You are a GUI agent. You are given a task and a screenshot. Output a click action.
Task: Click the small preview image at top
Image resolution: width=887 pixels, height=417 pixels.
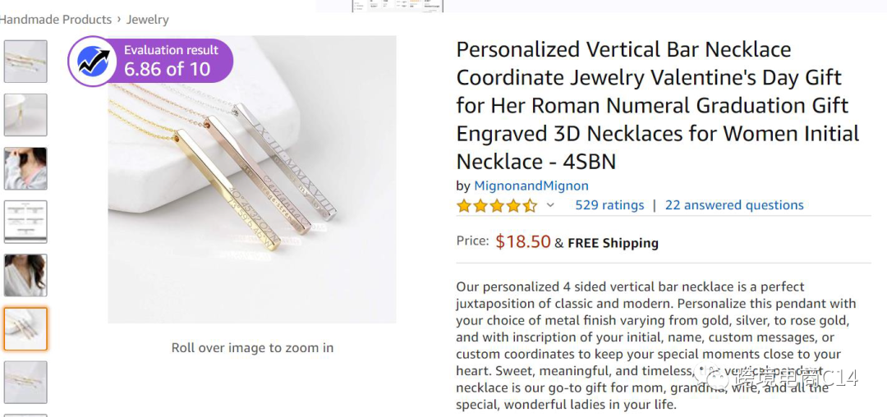tap(398, 6)
